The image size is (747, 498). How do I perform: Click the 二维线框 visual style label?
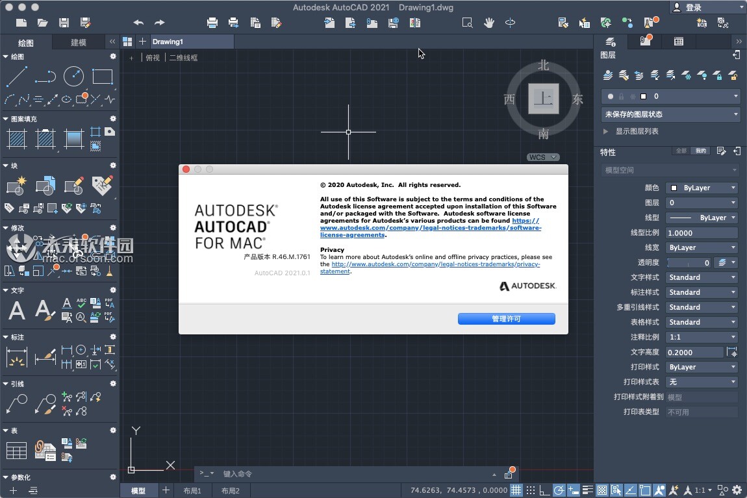click(x=183, y=58)
